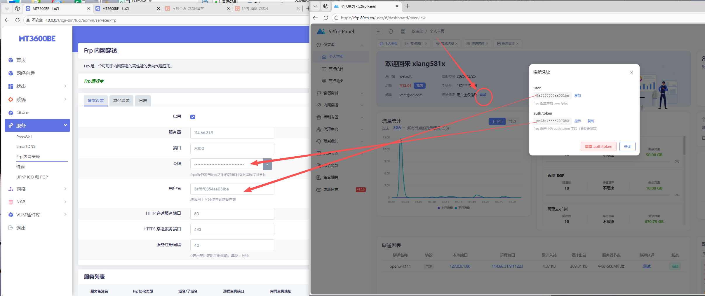Screen dimensions: 705x296
Task: Click the refresh icon in 52frp Panel header
Action: click(x=391, y=31)
